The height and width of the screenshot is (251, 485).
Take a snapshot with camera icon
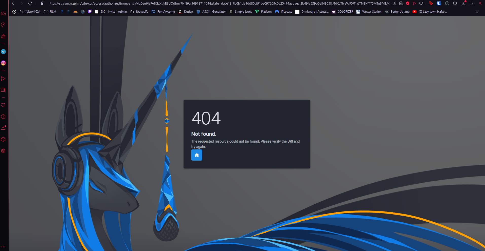coord(401,3)
